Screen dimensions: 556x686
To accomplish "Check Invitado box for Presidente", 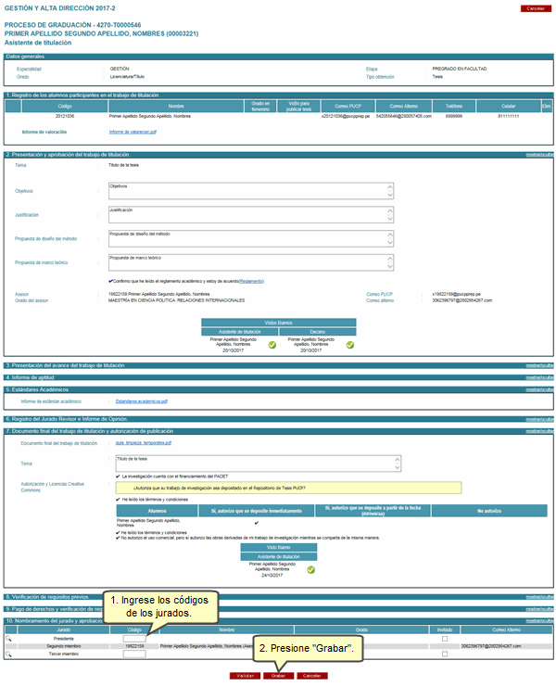I will pos(445,639).
